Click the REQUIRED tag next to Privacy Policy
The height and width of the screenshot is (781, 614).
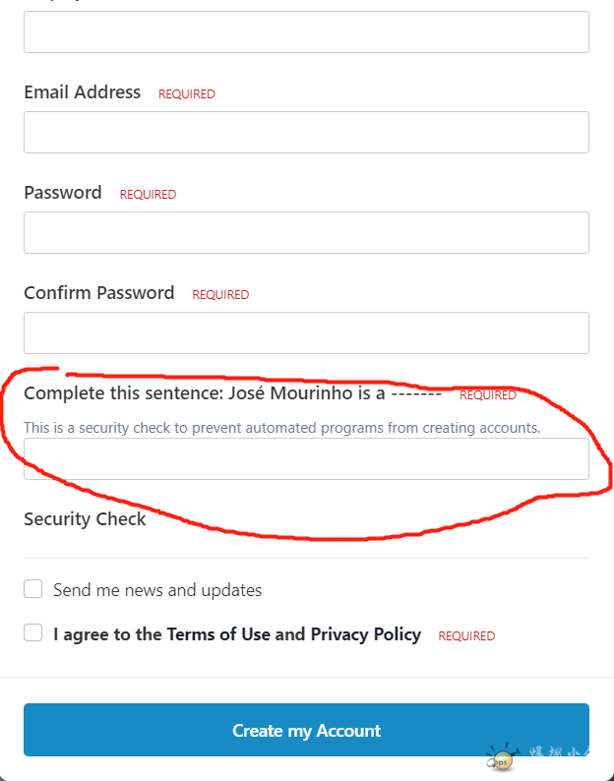click(466, 636)
